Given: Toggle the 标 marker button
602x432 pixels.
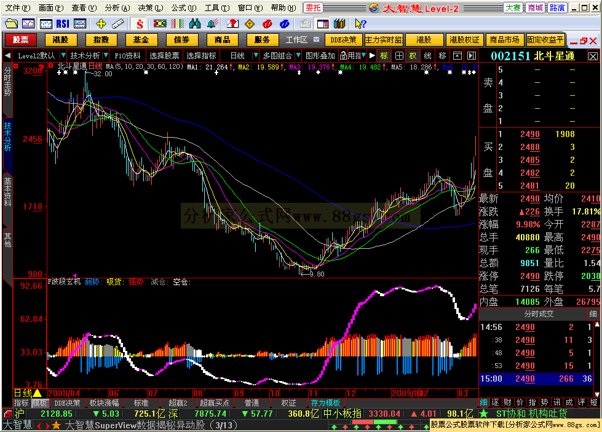Looking at the screenshot, I should [x=384, y=56].
